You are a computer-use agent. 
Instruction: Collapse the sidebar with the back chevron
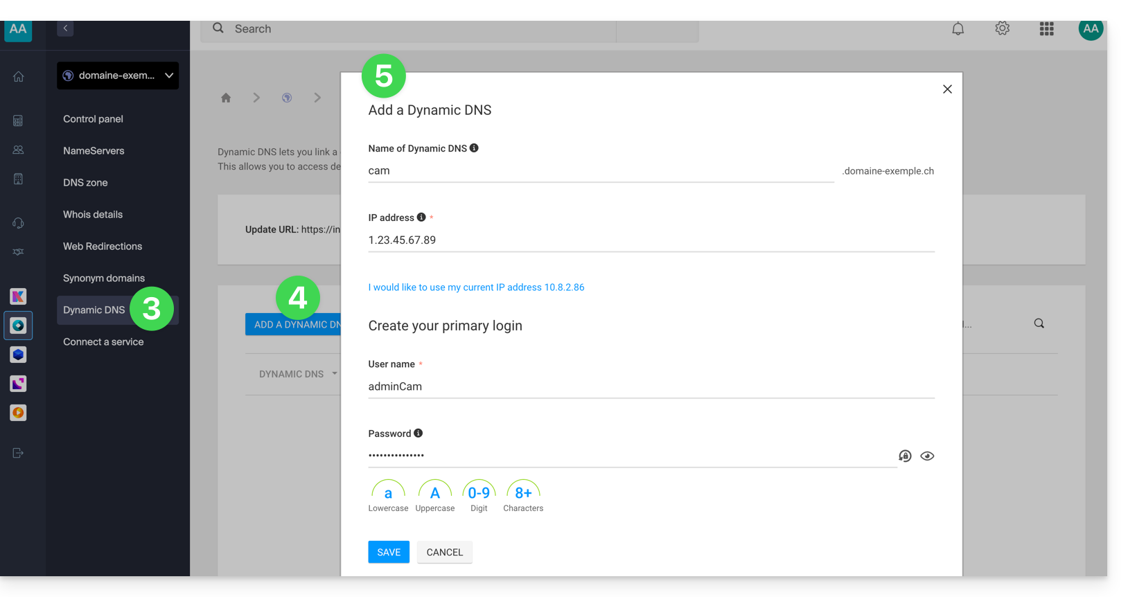coord(65,28)
